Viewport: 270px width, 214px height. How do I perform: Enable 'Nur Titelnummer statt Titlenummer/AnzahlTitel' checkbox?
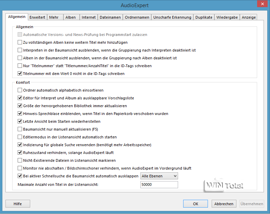20,66
